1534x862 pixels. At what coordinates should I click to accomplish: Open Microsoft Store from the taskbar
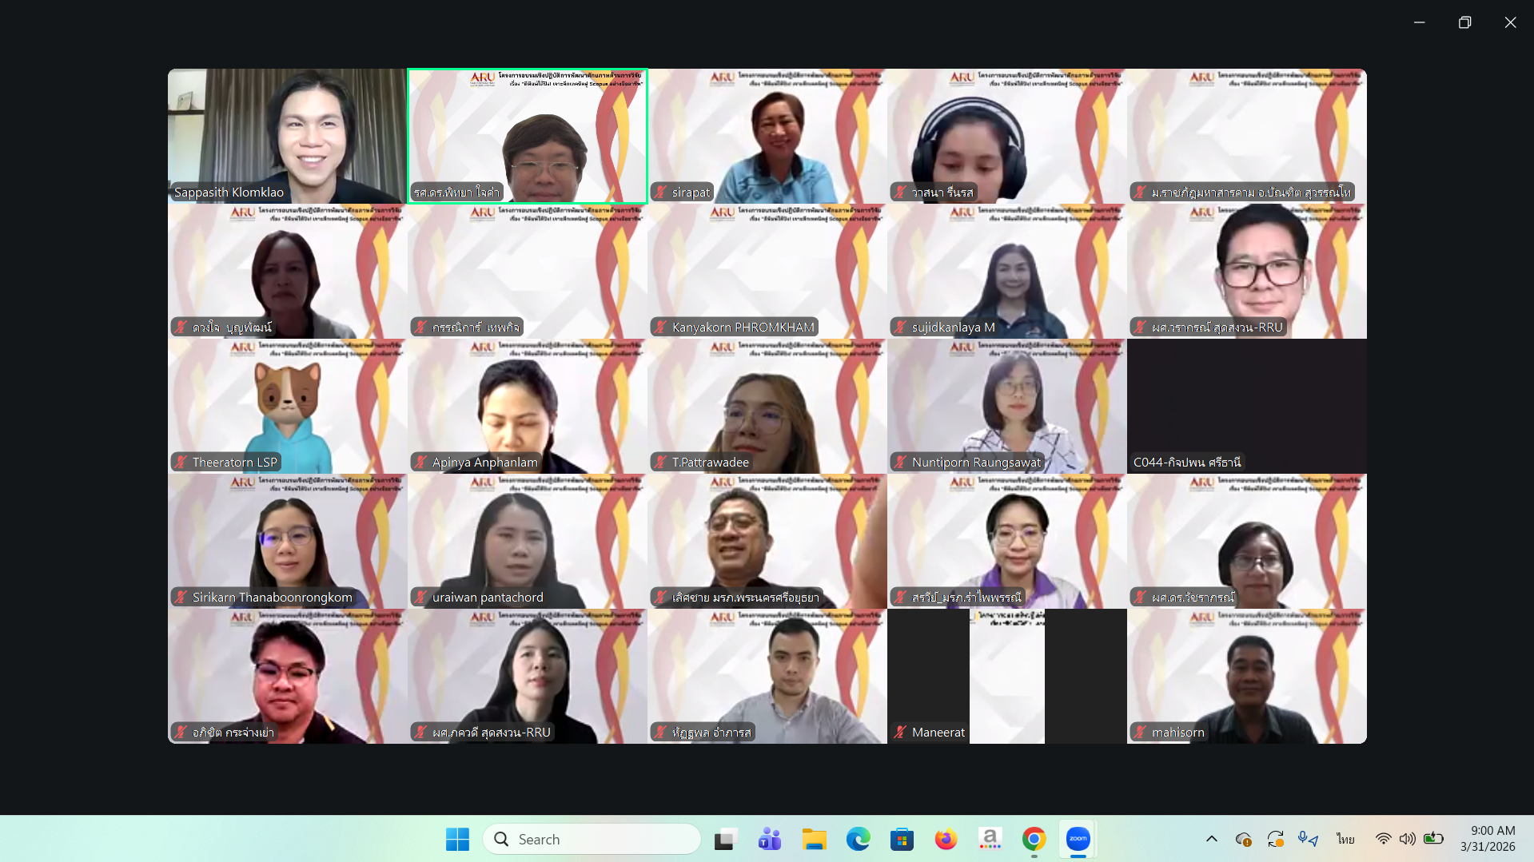(x=902, y=839)
